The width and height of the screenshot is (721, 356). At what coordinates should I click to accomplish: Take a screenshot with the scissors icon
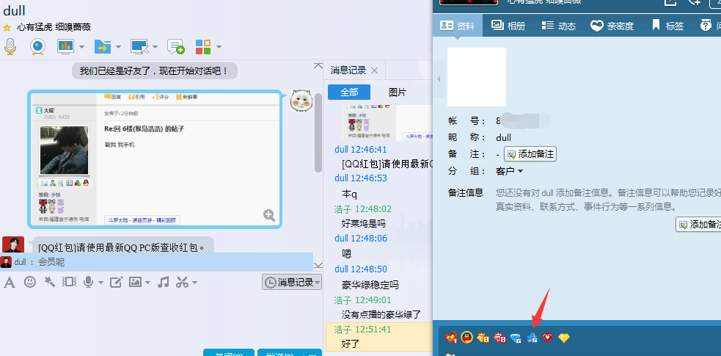pyautogui.click(x=182, y=282)
